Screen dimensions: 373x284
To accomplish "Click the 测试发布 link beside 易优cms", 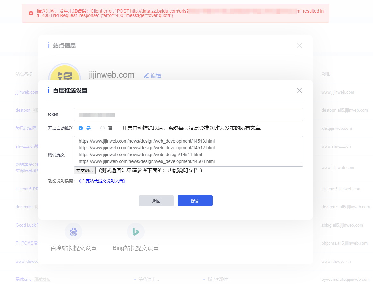I will [42, 279].
